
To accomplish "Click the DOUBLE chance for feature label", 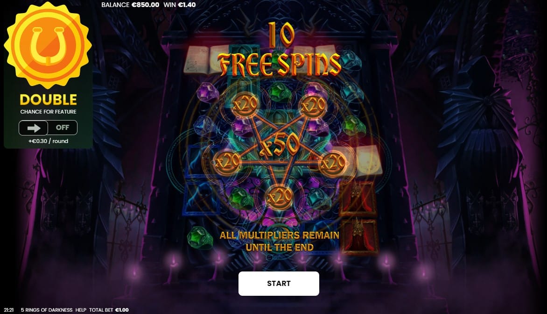I will pos(48,104).
